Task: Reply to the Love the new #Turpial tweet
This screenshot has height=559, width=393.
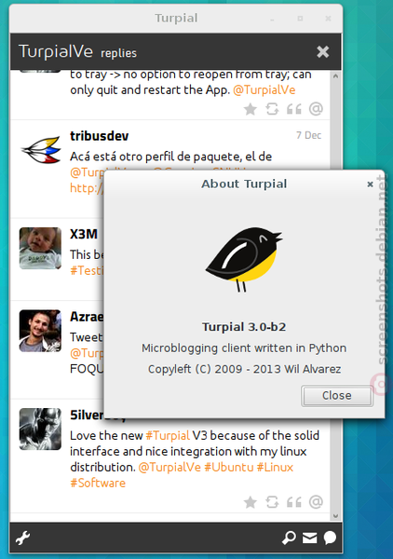Action: [316, 502]
